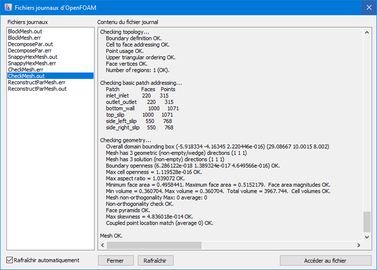The image size is (377, 270).
Task: Click horizontal scrollbar right arrow
Action: 359,245
